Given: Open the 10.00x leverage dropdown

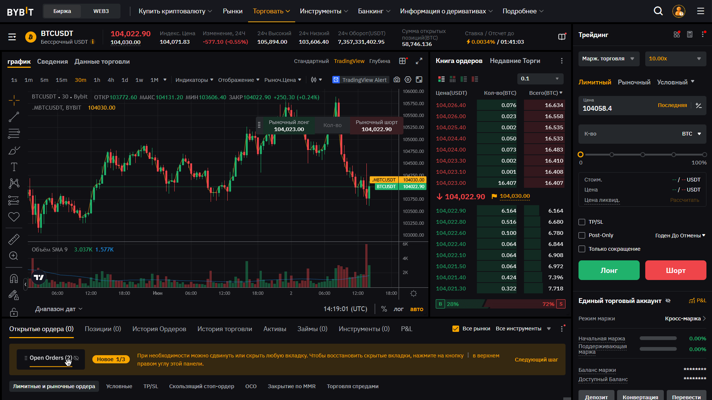Looking at the screenshot, I should pyautogui.click(x=675, y=59).
